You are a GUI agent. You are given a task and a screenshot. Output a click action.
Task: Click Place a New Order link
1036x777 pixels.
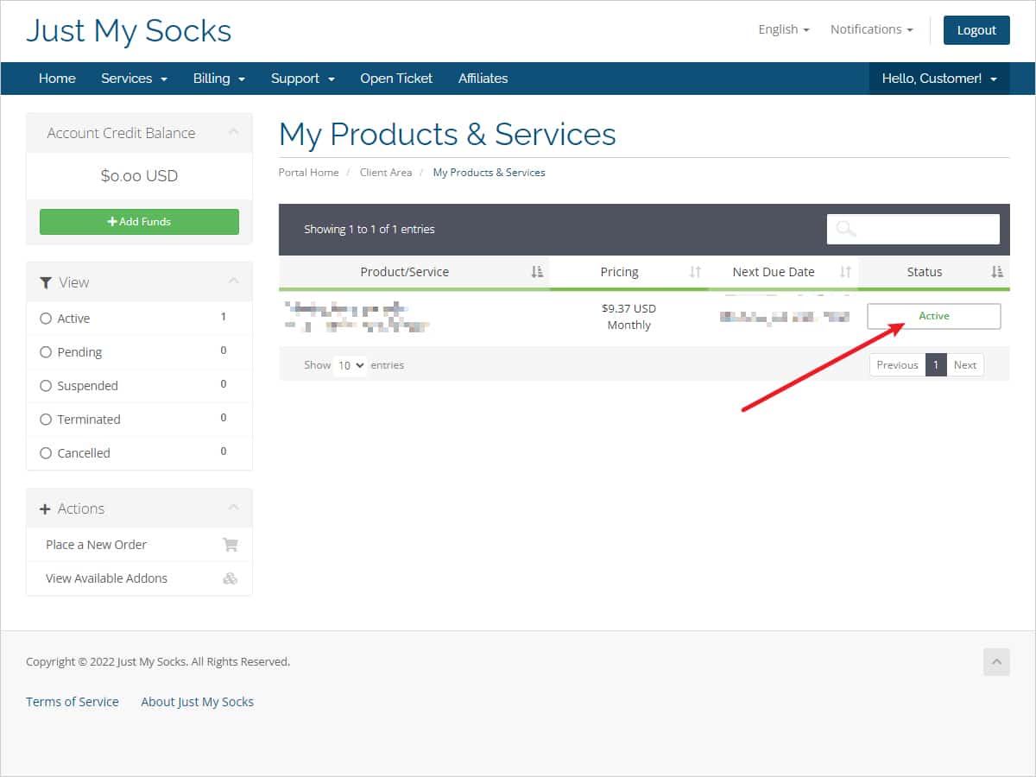[x=96, y=545]
